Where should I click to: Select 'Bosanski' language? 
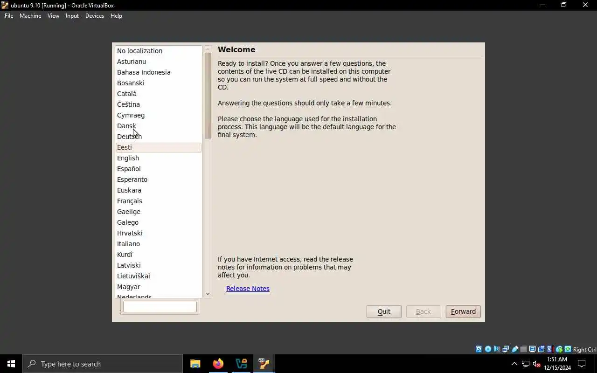pyautogui.click(x=159, y=83)
